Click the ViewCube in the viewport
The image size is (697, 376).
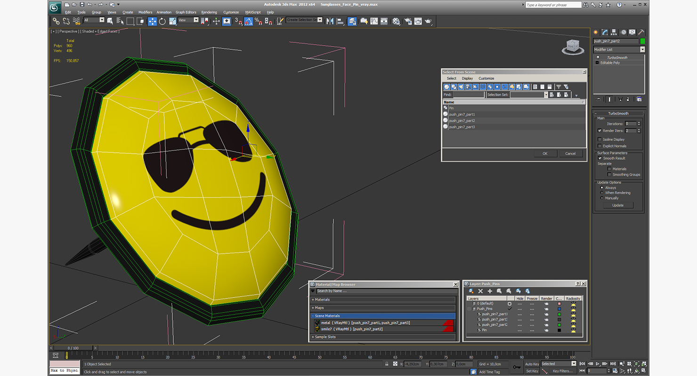click(x=572, y=47)
